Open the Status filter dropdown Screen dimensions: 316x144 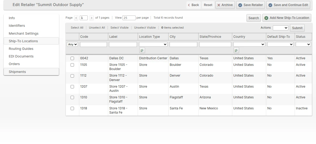(303, 44)
